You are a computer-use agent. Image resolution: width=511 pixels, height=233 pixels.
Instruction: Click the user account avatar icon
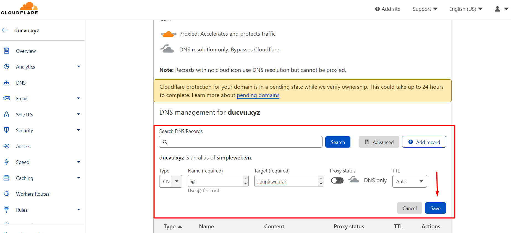pyautogui.click(x=497, y=9)
